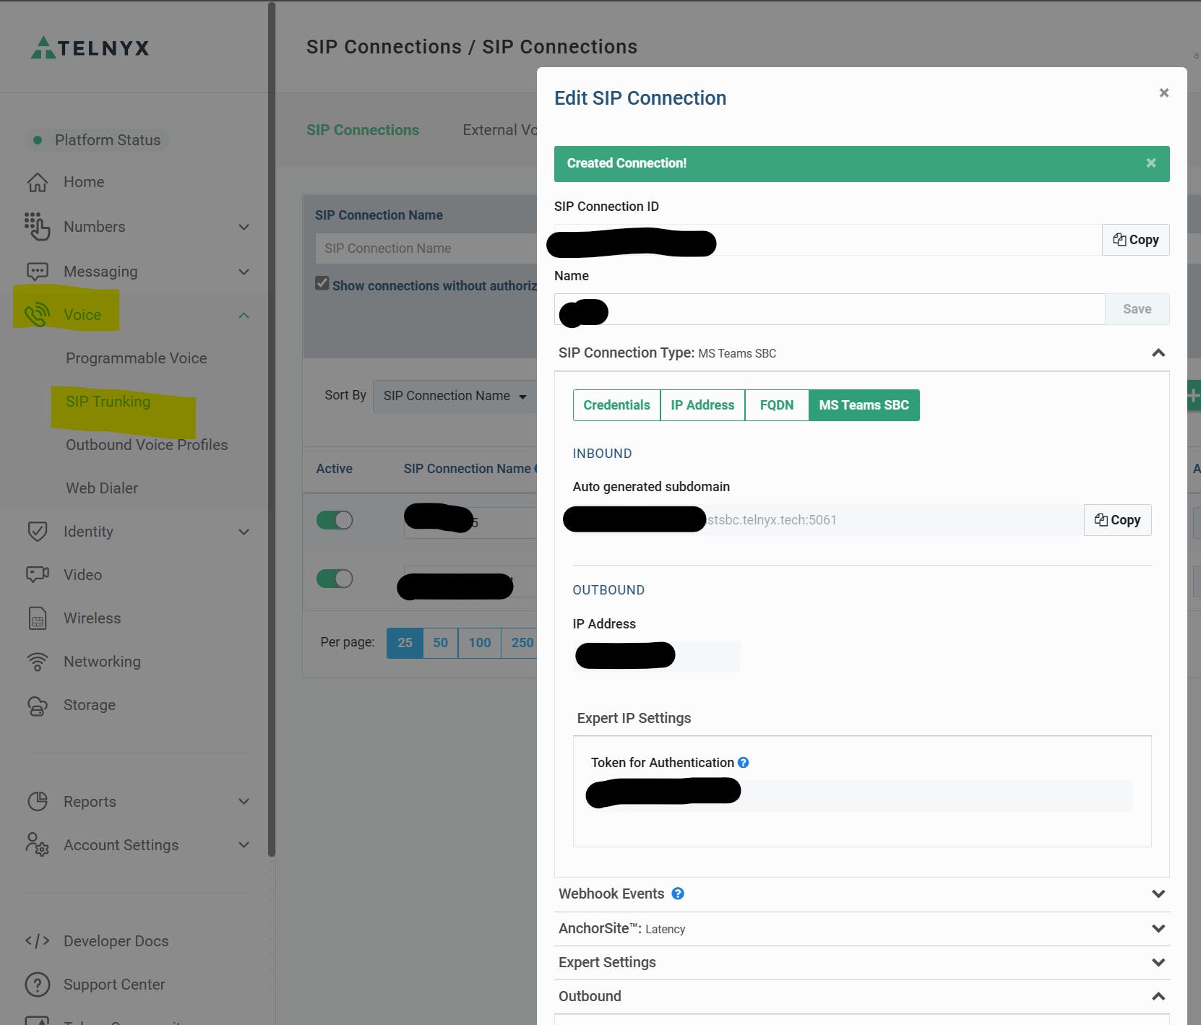Toggle Show connections without authorization checkbox
This screenshot has height=1025, width=1201.
click(x=322, y=283)
